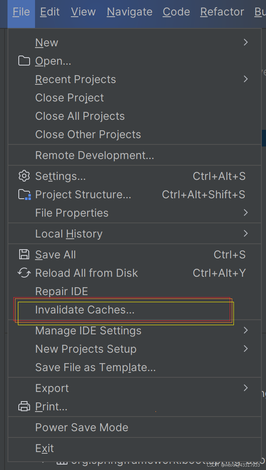The image size is (266, 470).
Task: Open the Navigate menu in menu bar
Action: pos(129,12)
